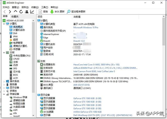Open nVIDIA GeForce GTX 1060 6GB link

(x=87, y=112)
